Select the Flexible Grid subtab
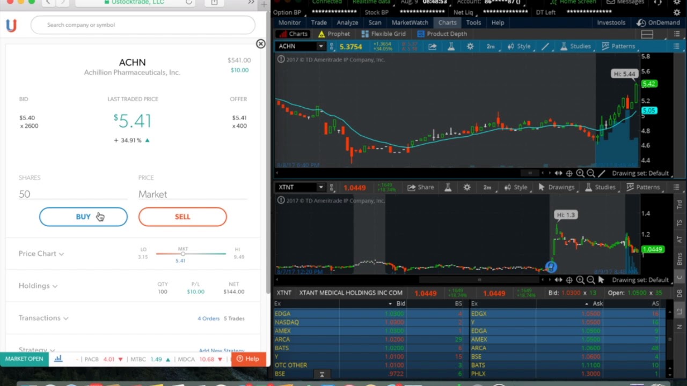Image resolution: width=687 pixels, height=386 pixels. (383, 34)
